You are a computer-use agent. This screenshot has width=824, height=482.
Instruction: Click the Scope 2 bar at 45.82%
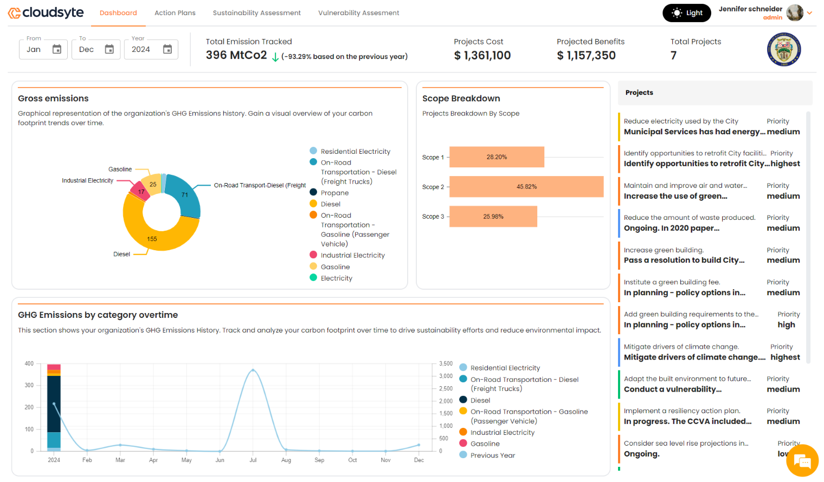tap(526, 187)
